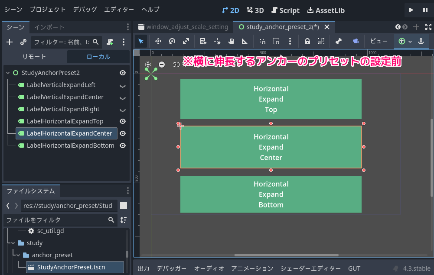
Task: Switch to the window_adjust_scale_setting tab
Action: (x=187, y=26)
